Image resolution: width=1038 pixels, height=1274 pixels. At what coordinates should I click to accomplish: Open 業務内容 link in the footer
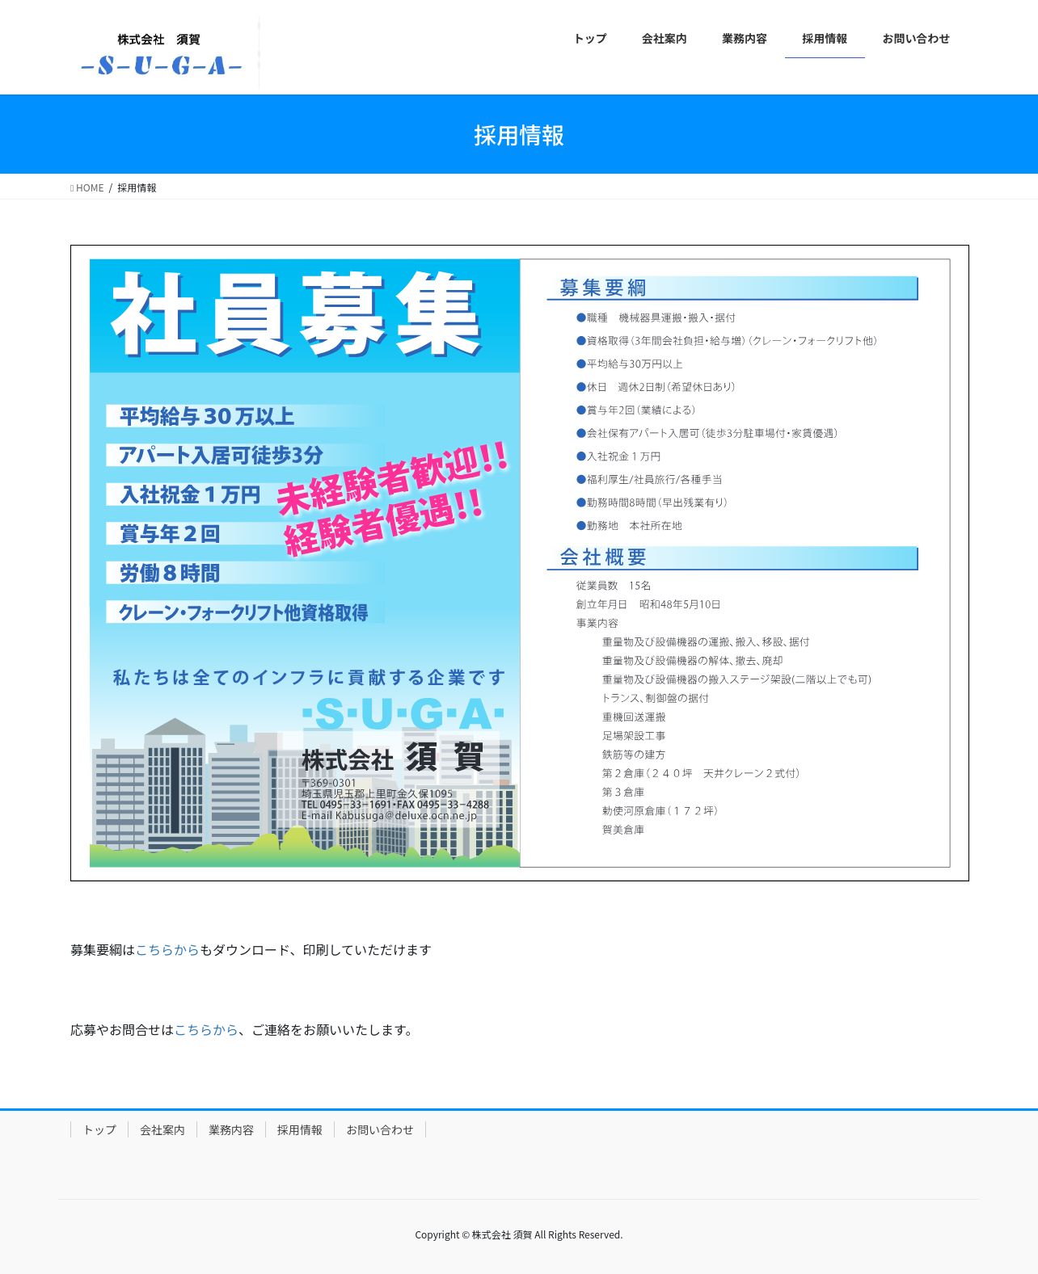pos(231,1130)
